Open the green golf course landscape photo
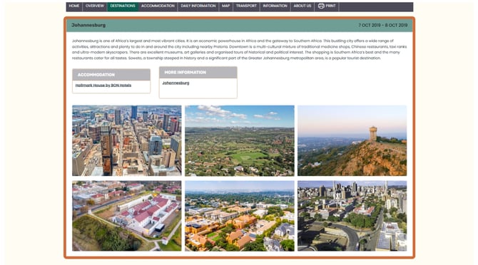The width and height of the screenshot is (478, 265). (240, 140)
